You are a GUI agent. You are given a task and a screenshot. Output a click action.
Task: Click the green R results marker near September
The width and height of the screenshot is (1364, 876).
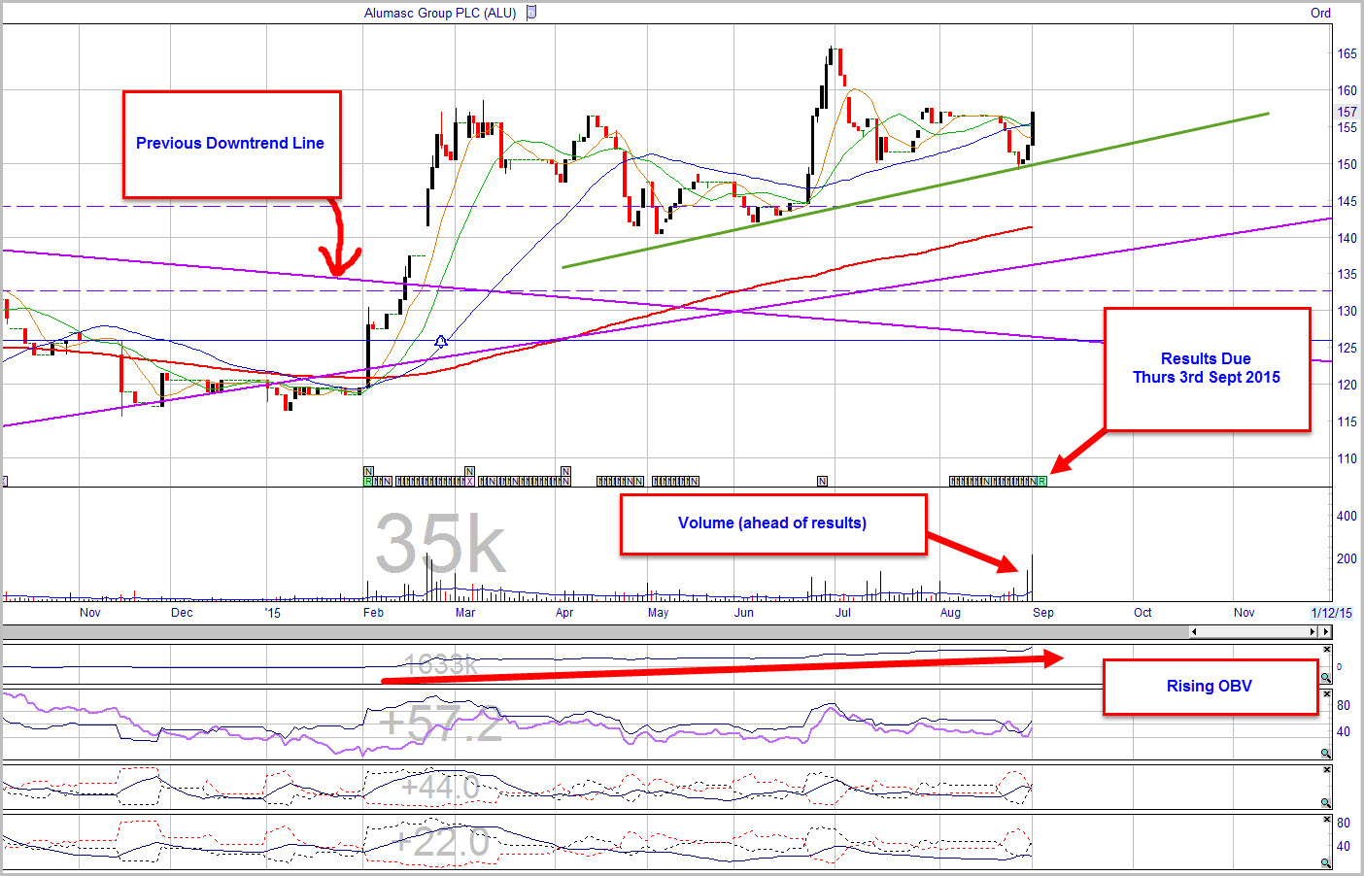click(x=1042, y=481)
